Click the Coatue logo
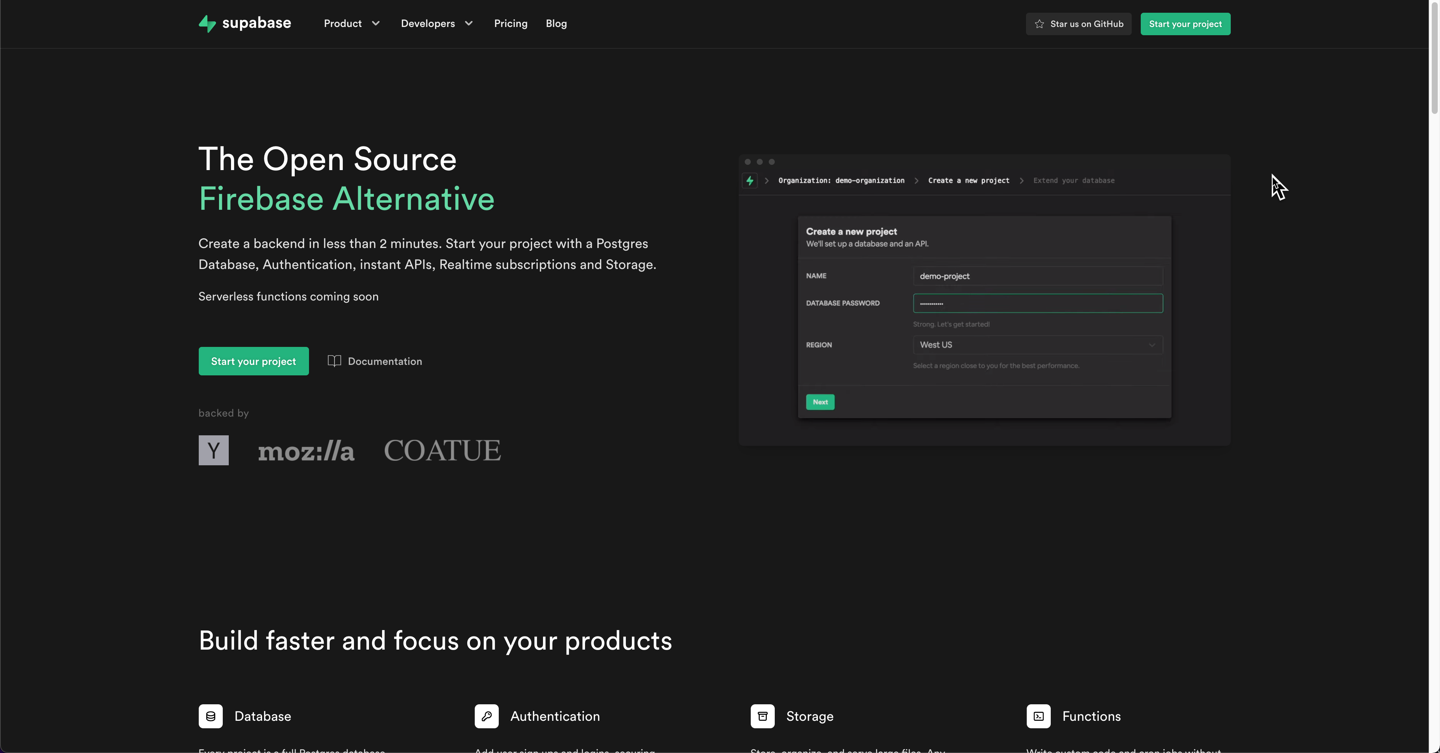 click(x=442, y=451)
